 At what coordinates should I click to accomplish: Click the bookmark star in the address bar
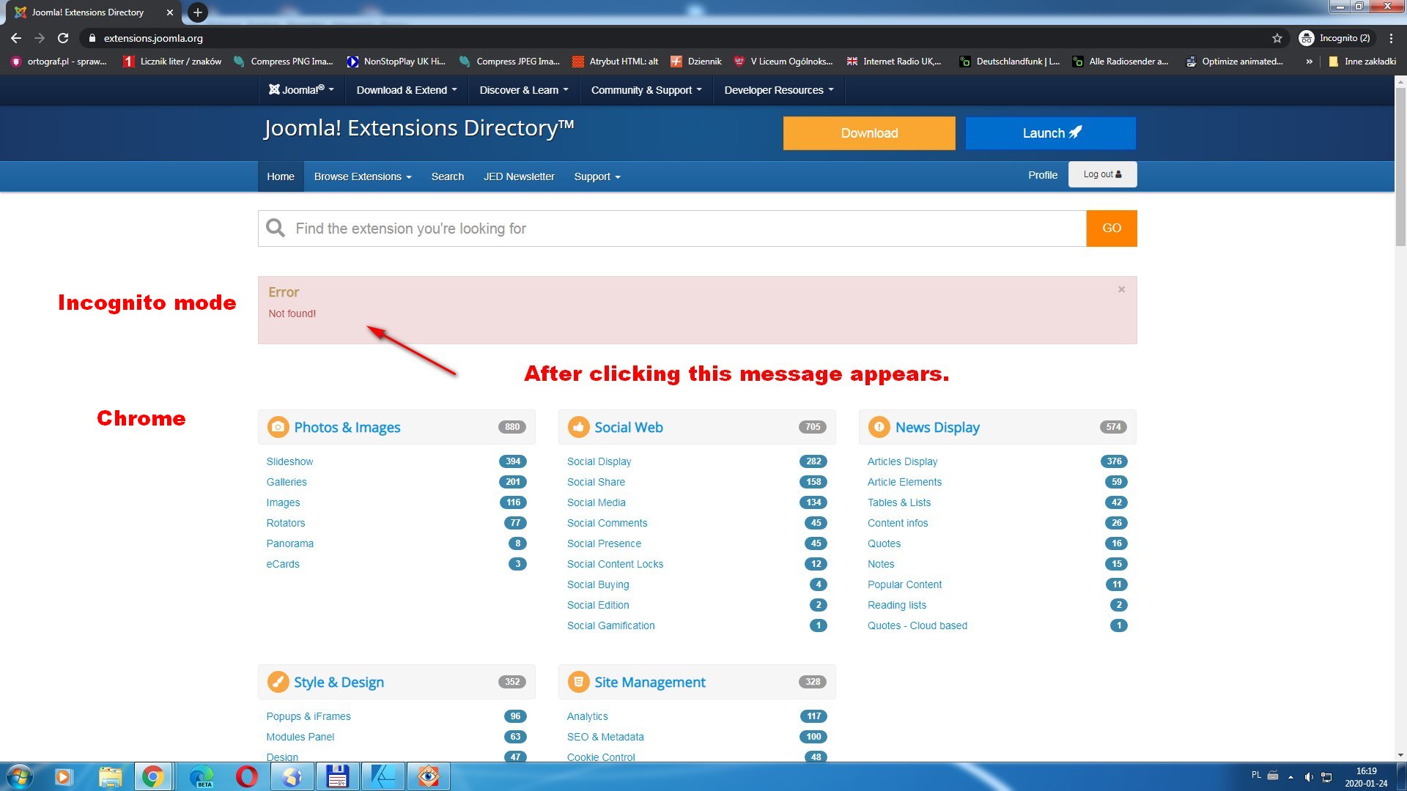(x=1276, y=37)
